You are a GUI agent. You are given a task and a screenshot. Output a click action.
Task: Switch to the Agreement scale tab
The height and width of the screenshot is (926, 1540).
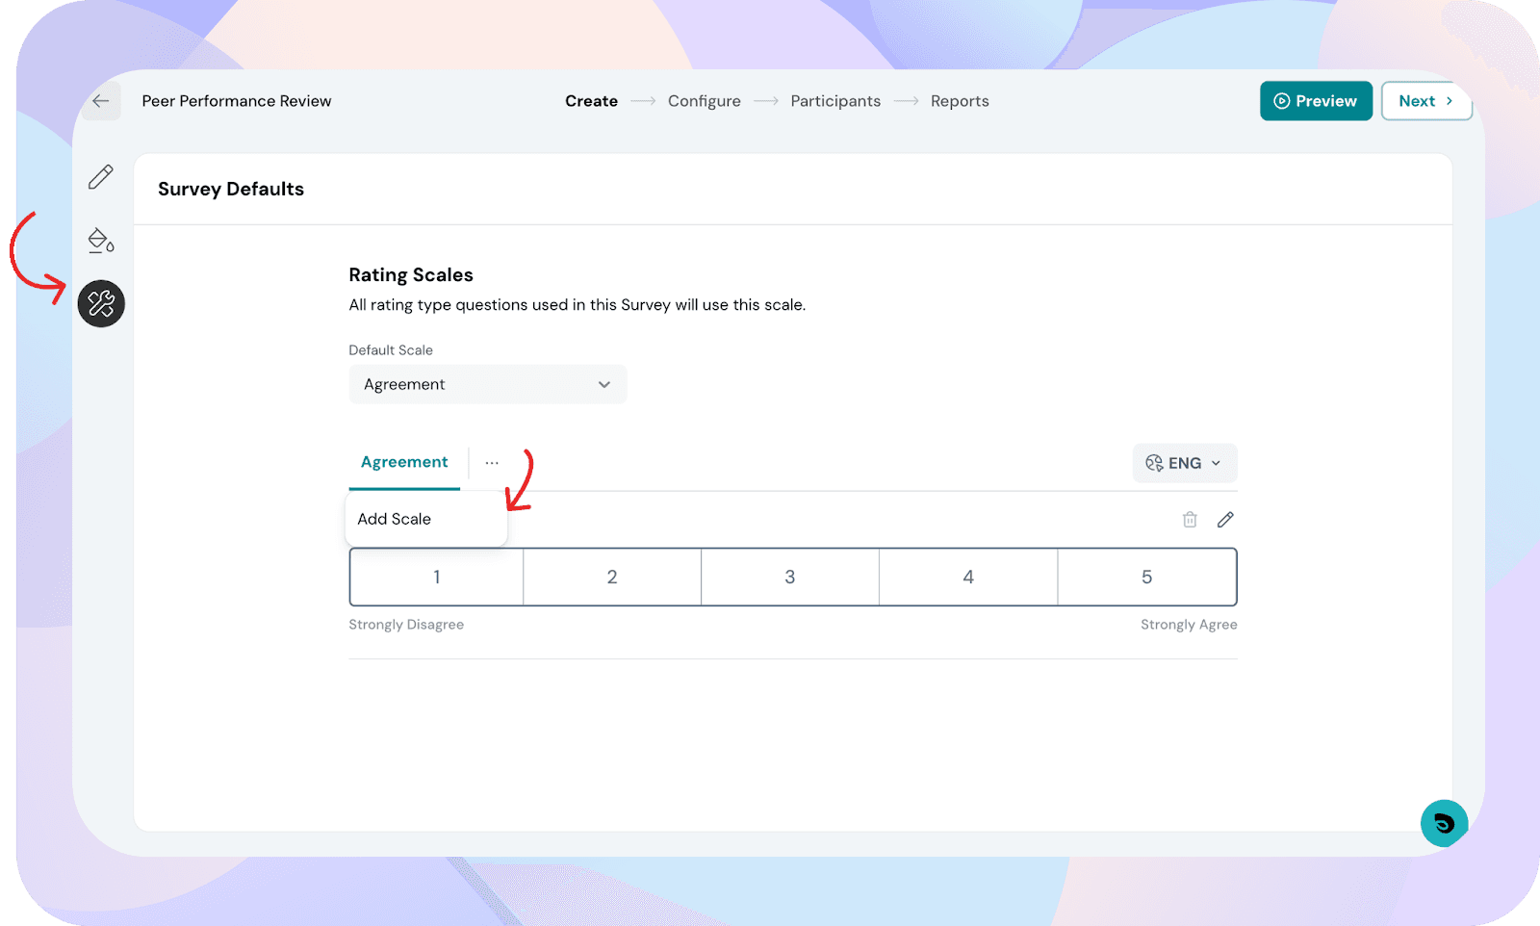coord(404,462)
